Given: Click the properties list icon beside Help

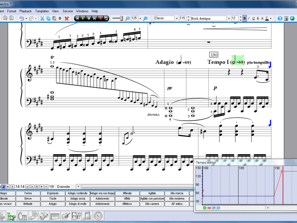Looking at the screenshot, I should coord(286,19).
